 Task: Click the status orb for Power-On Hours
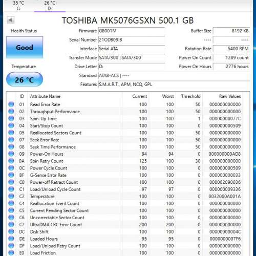tap(11, 154)
